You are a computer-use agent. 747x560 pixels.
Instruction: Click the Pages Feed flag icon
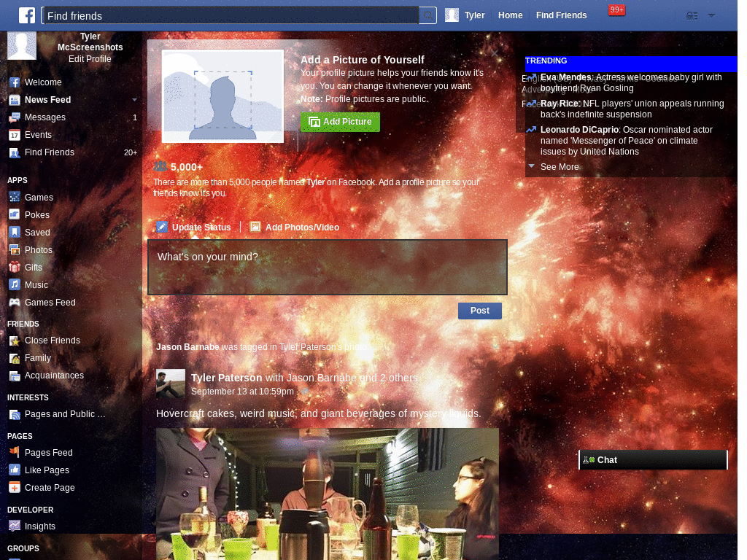[15, 452]
